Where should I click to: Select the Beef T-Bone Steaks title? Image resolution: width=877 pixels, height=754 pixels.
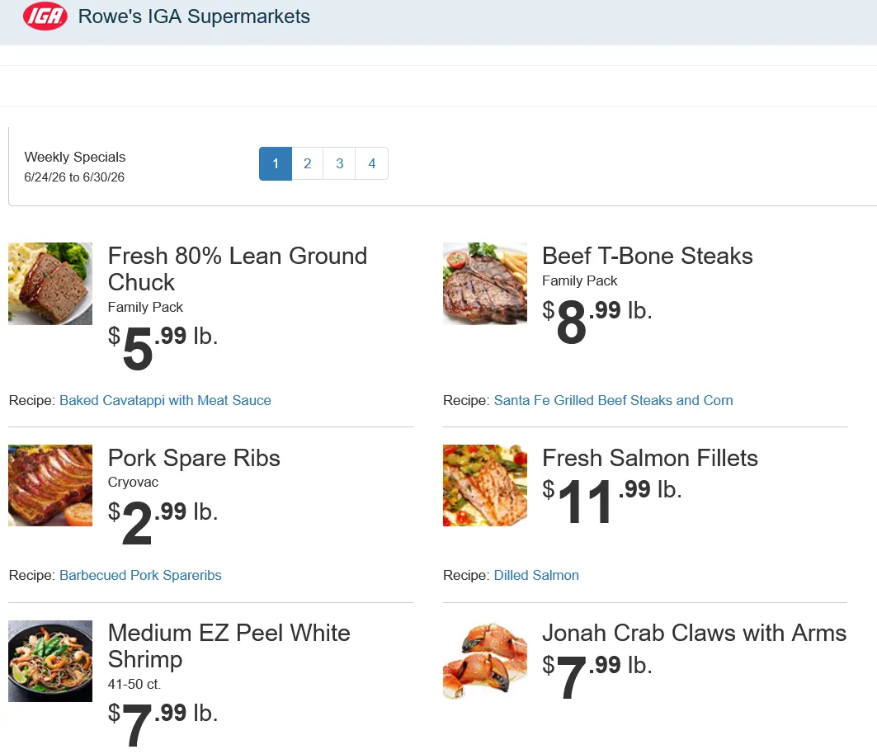647,256
